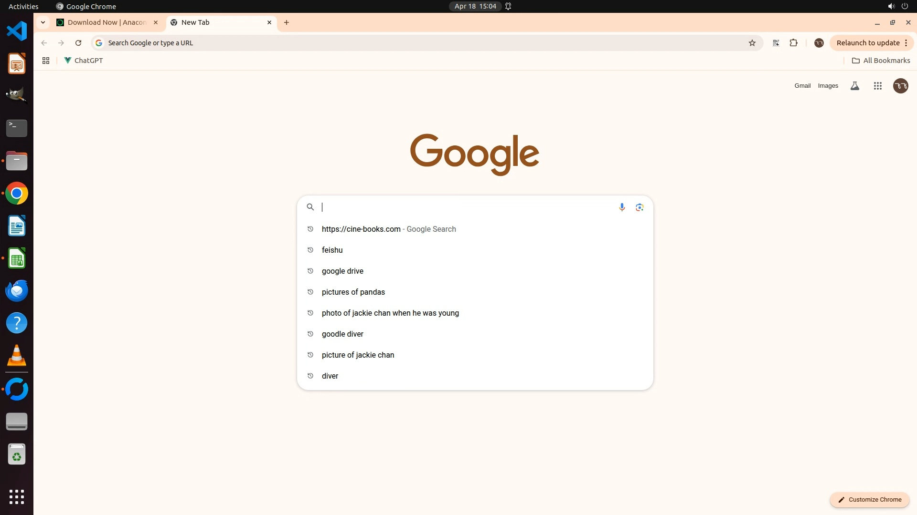Open the All Bookmarks folder
This screenshot has height=515, width=917.
881,61
